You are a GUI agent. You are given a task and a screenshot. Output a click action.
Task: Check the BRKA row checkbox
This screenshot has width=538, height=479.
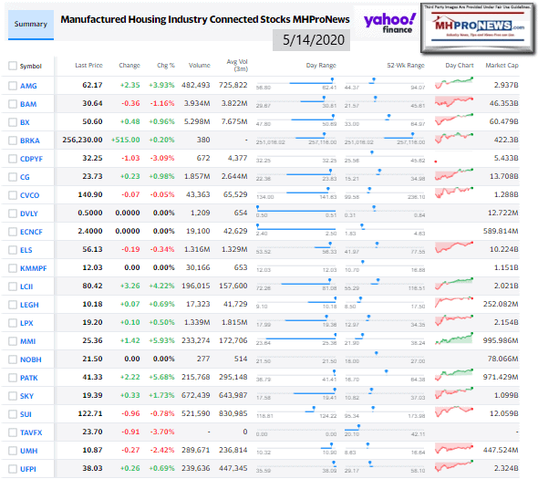(x=13, y=141)
